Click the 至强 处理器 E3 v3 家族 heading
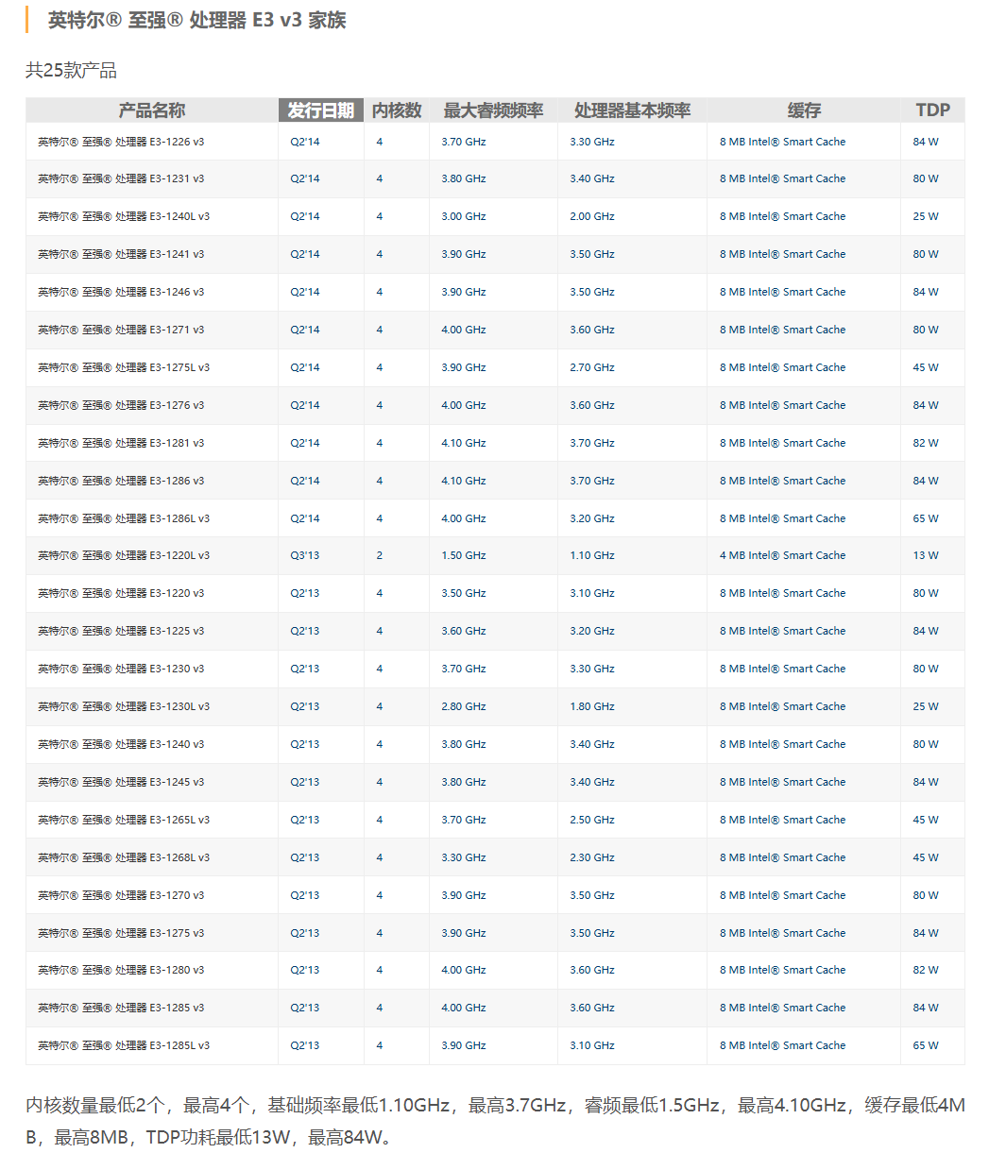This screenshot has width=989, height=1153. point(196,20)
